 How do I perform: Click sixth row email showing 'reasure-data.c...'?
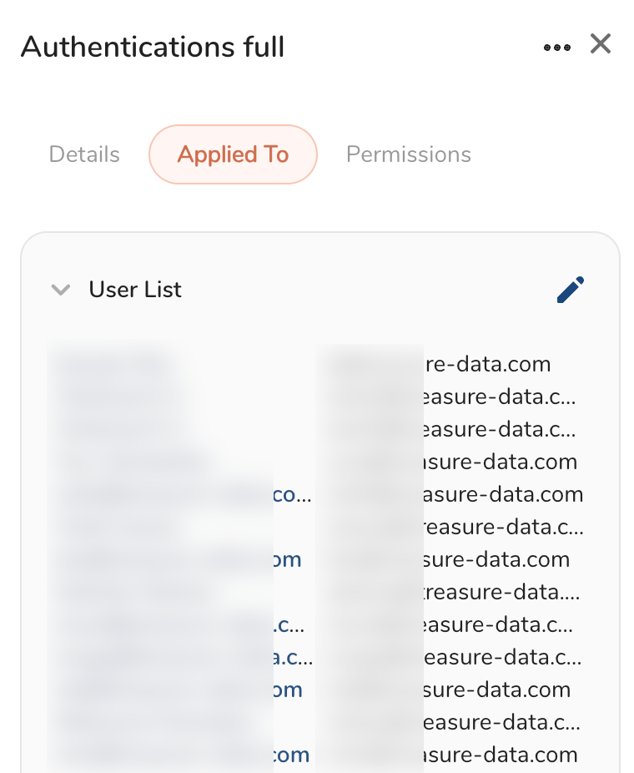pos(499,527)
